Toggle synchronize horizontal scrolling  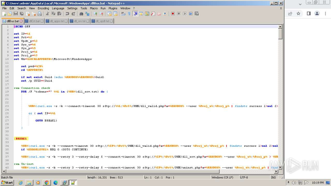click(x=115, y=14)
